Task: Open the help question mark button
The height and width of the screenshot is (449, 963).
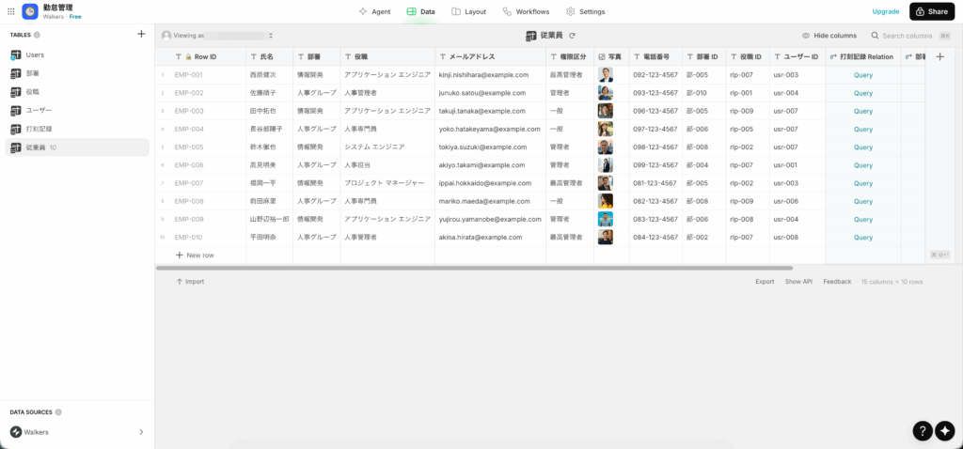Action: click(x=923, y=430)
